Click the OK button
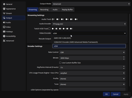 (x=106, y=94)
